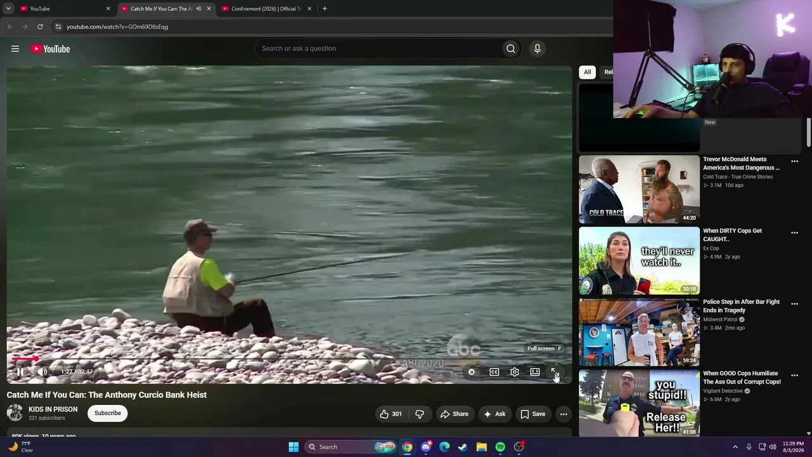Screen dimensions: 812x457
Task: Toggle the autoplay switch in player
Action: pos(471,372)
